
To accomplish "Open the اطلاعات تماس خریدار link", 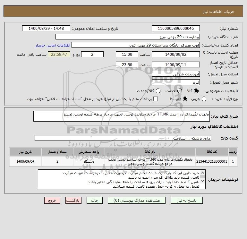I will tap(53, 45).
